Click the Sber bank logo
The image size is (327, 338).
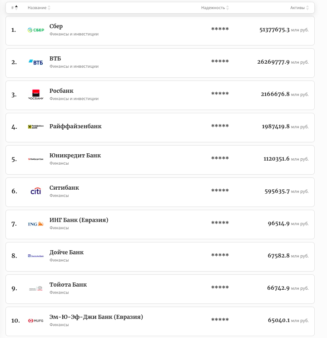[x=36, y=30]
